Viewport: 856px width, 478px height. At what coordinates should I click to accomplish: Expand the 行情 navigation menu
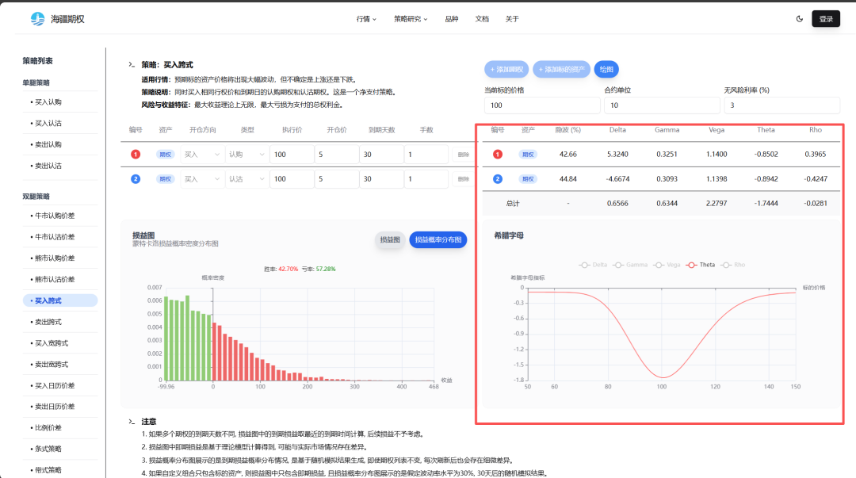366,19
